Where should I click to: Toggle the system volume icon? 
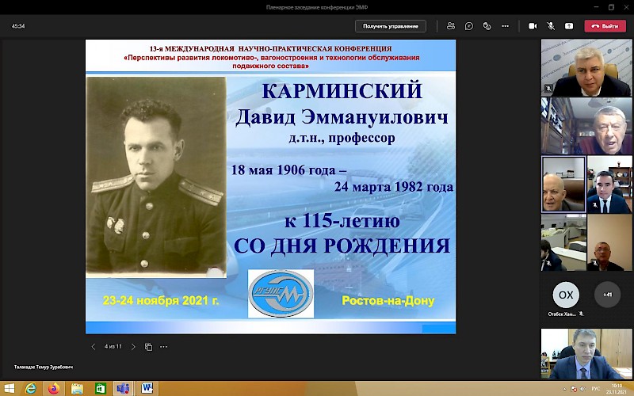[x=581, y=389]
